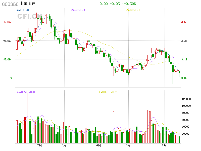Click the 4月 date marker

point(98,145)
